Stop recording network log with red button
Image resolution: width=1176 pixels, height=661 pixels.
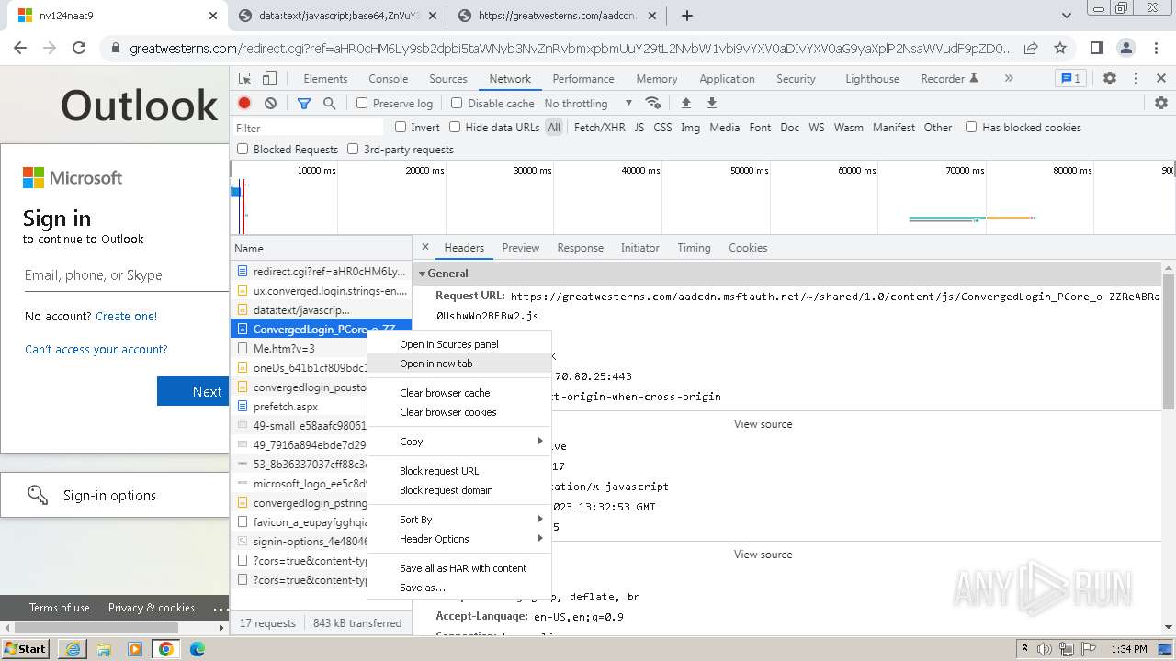tap(244, 104)
